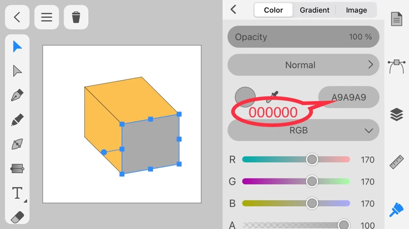Select the Pencil tool
Image resolution: width=409 pixels, height=229 pixels.
pos(17,120)
